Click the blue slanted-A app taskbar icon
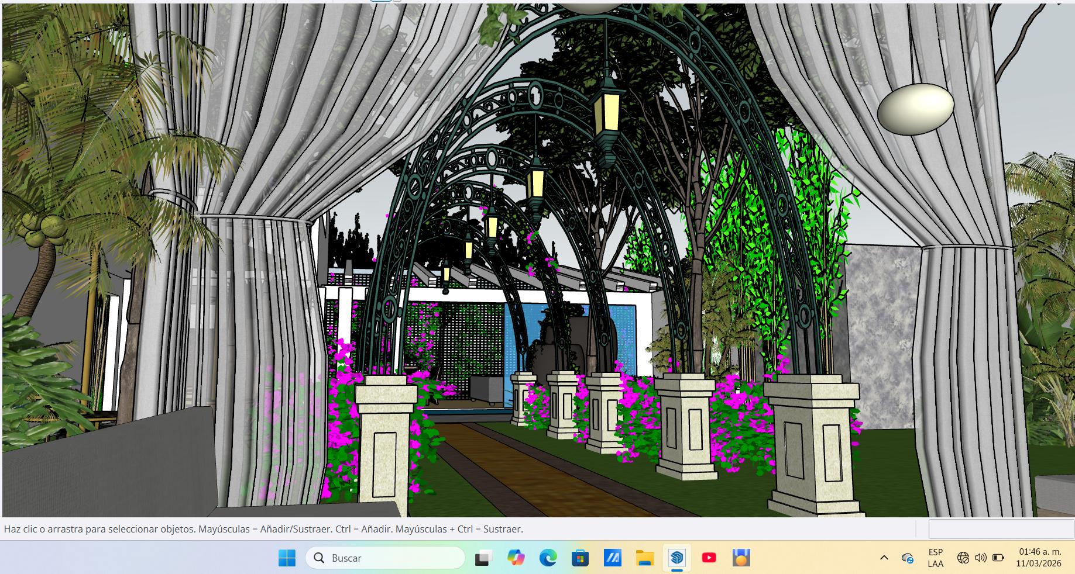 pyautogui.click(x=612, y=558)
